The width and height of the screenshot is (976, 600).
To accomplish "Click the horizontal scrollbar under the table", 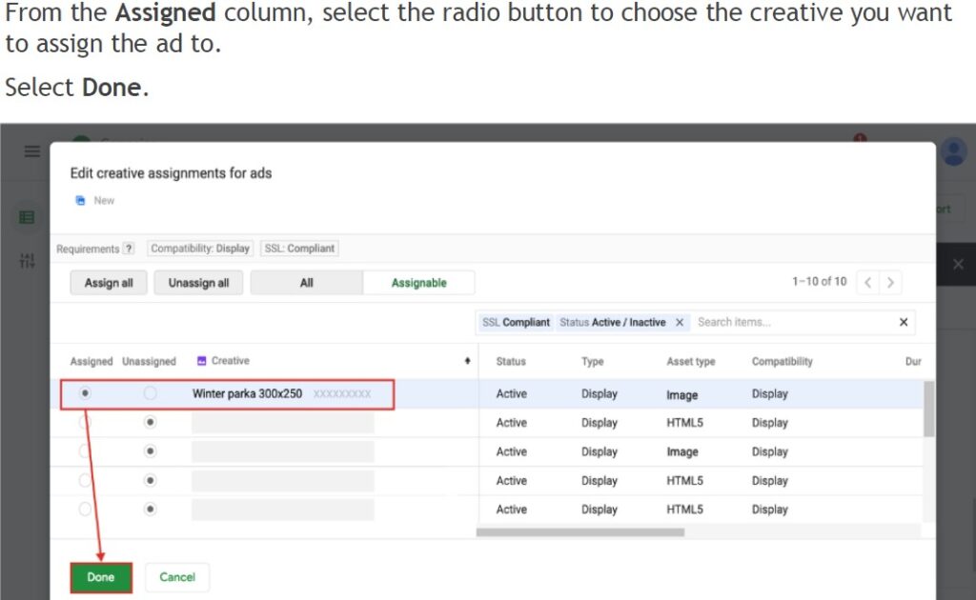I will click(x=580, y=532).
